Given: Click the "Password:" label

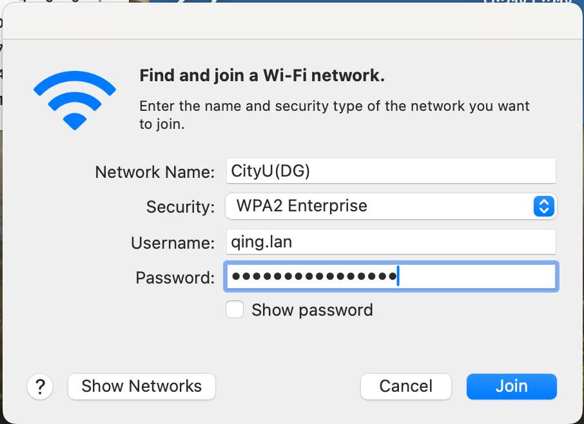Looking at the screenshot, I should (175, 278).
